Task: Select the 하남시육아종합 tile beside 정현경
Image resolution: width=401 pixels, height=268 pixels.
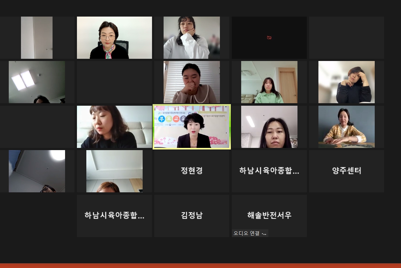Action: point(269,171)
